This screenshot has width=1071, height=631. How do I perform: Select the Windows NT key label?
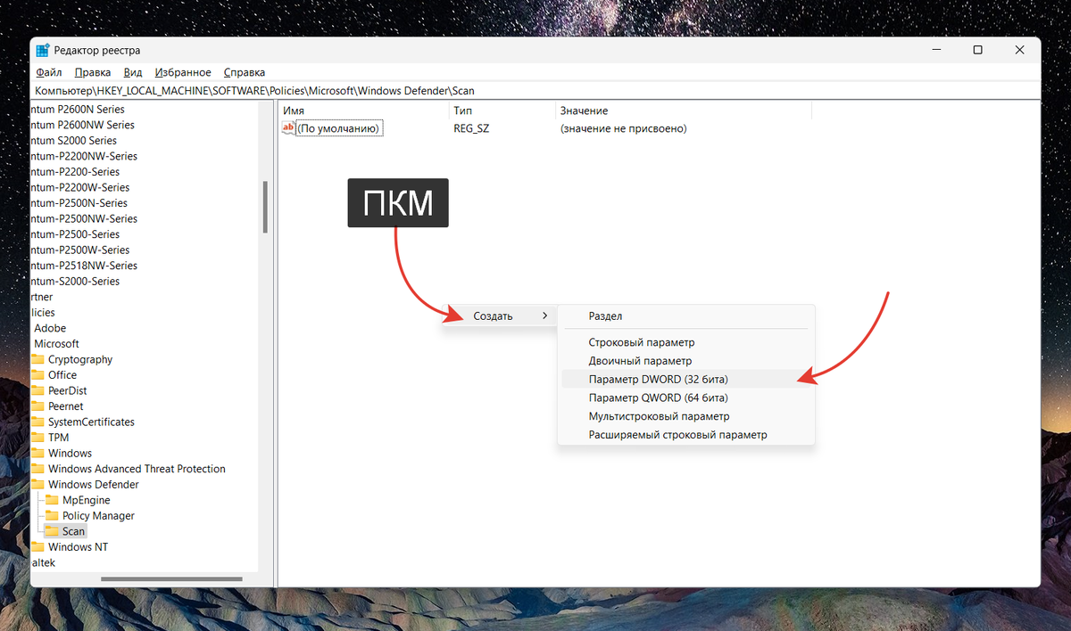pos(78,547)
